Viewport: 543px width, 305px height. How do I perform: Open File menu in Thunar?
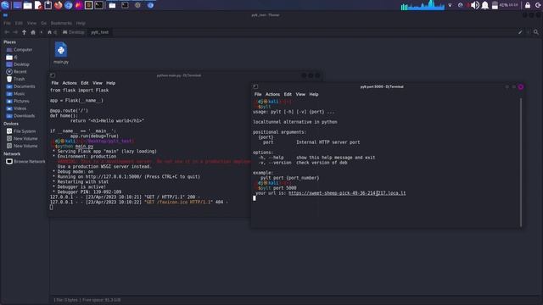(7, 23)
